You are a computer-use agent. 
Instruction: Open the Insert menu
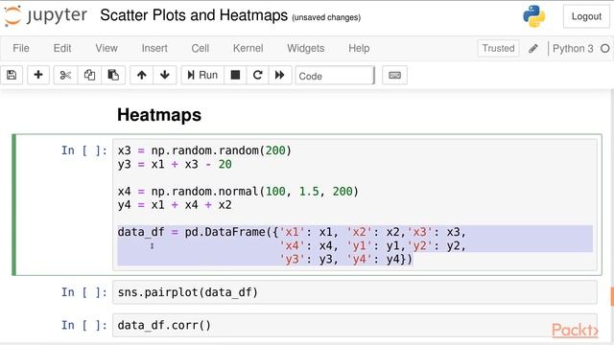pos(154,48)
